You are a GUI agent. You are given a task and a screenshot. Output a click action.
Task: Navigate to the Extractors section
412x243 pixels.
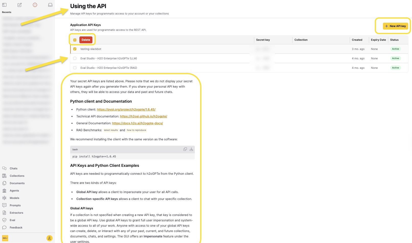click(x=16, y=213)
